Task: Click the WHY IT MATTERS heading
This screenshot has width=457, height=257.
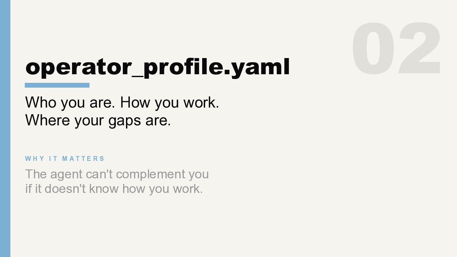Action: 65,159
